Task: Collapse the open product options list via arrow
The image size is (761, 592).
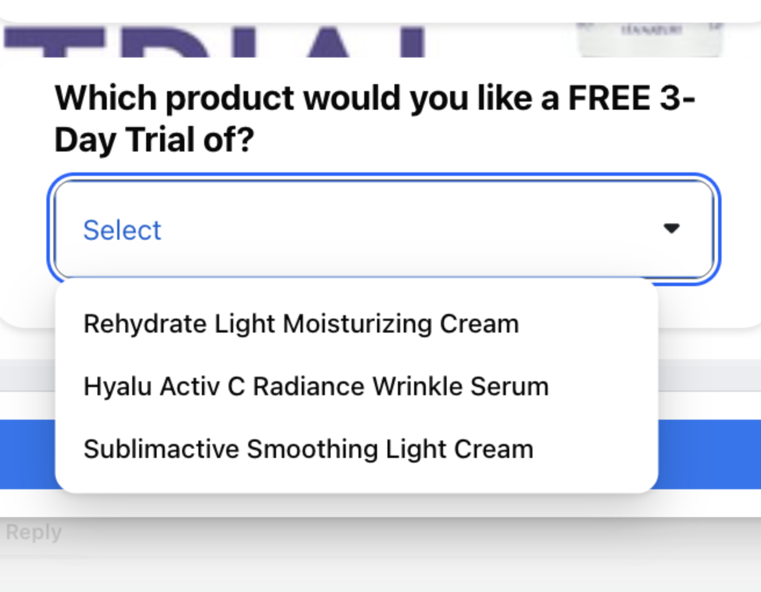Action: (671, 229)
